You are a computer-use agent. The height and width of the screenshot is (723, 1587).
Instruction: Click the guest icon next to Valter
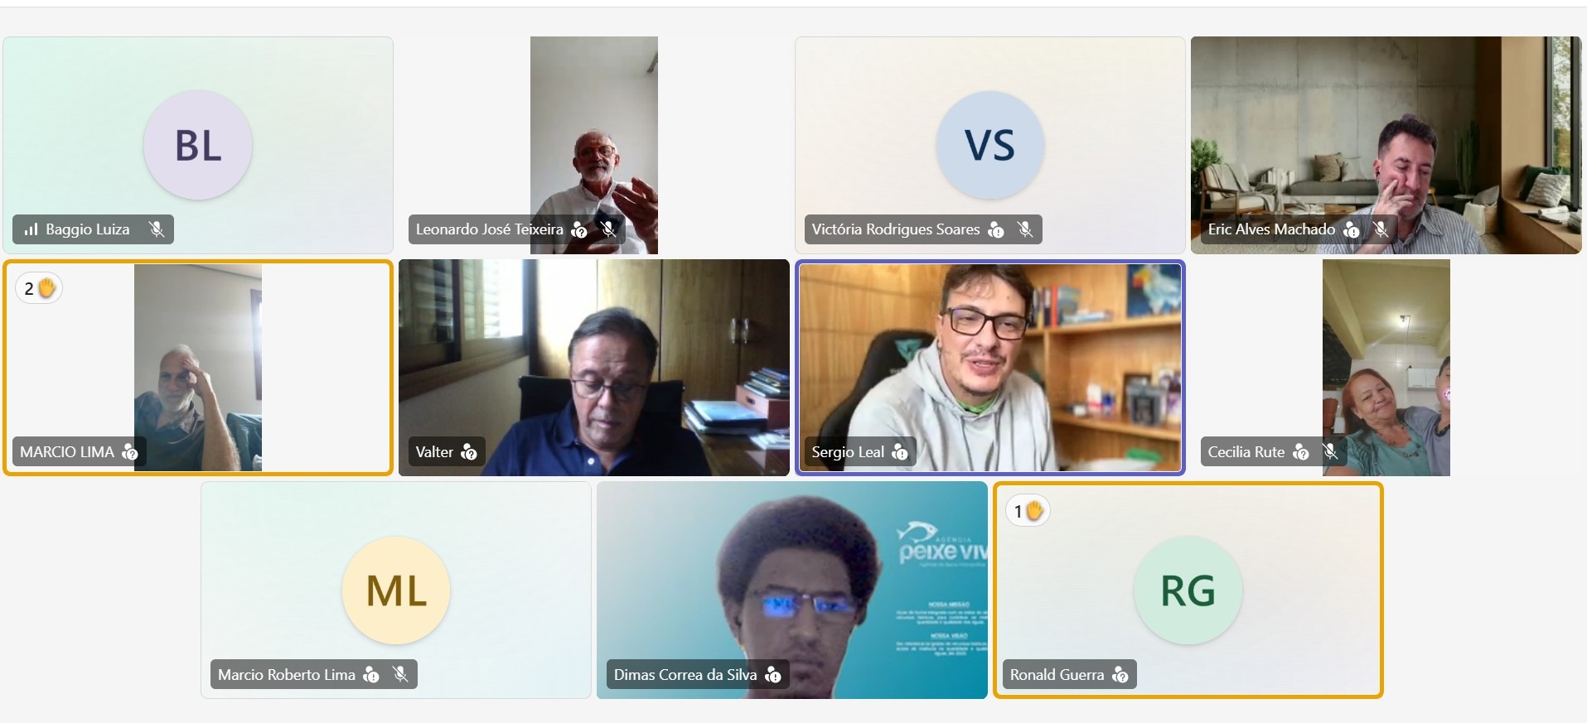pyautogui.click(x=469, y=451)
